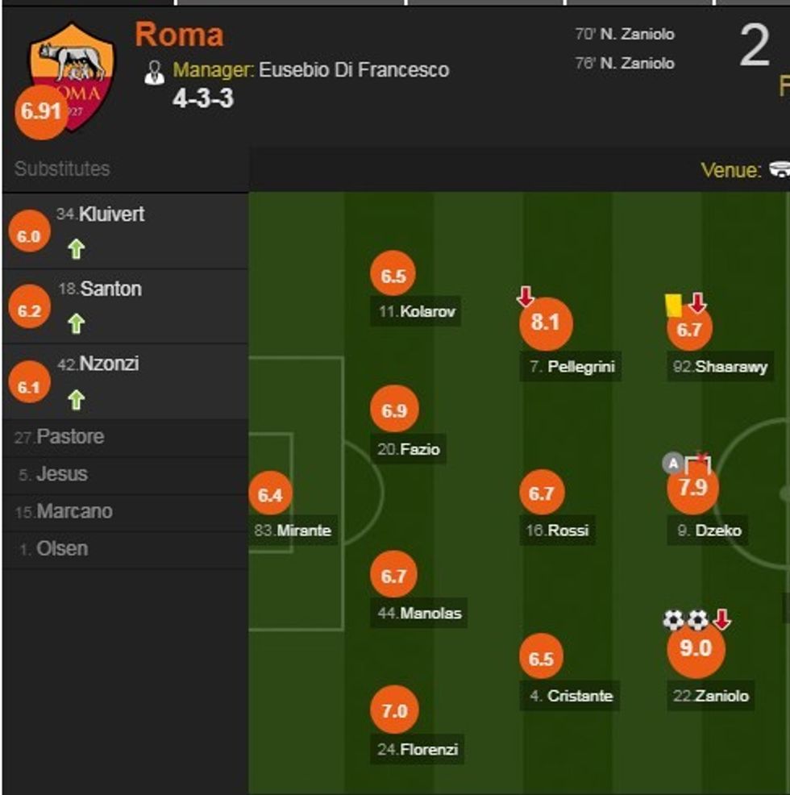
Task: Open Eusebio Di Francesco manager link
Action: (x=353, y=70)
